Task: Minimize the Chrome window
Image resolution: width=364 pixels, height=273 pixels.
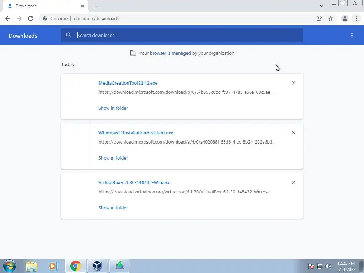Action: (x=334, y=3)
